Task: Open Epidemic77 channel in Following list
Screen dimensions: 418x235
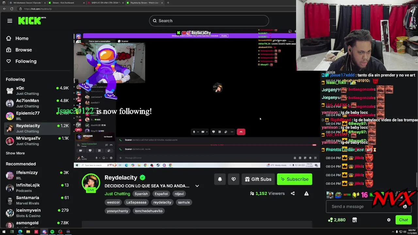Action: 37,116
